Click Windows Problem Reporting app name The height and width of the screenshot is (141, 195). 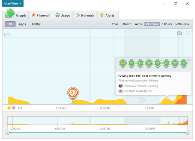(x=141, y=86)
